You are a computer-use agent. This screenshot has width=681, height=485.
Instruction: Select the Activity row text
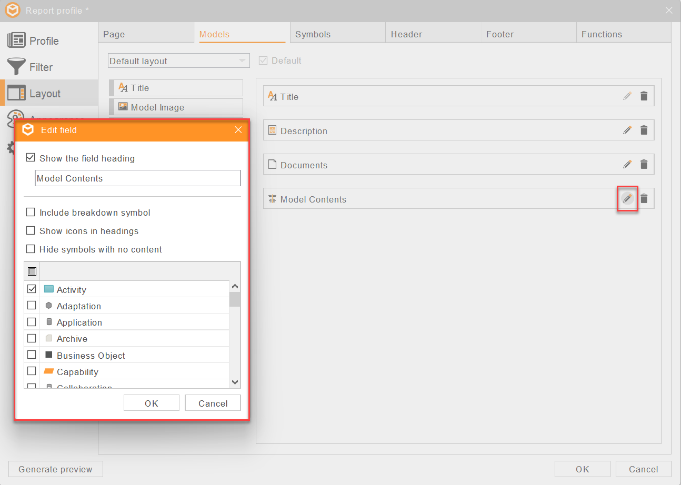[x=72, y=290]
